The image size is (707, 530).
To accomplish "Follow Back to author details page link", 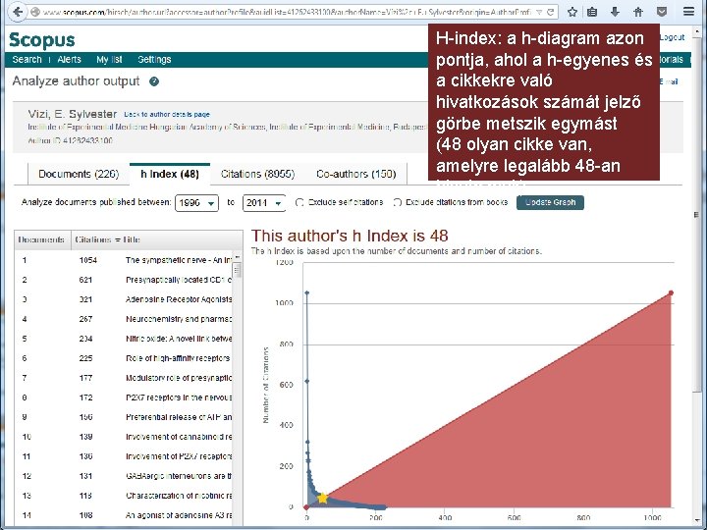I will tap(167, 115).
